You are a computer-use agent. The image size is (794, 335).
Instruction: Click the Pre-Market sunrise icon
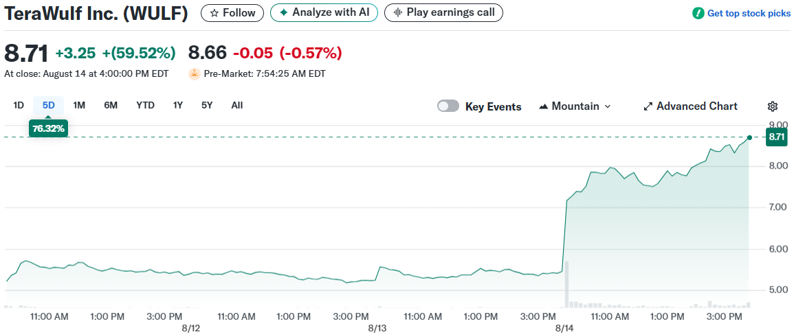[195, 74]
